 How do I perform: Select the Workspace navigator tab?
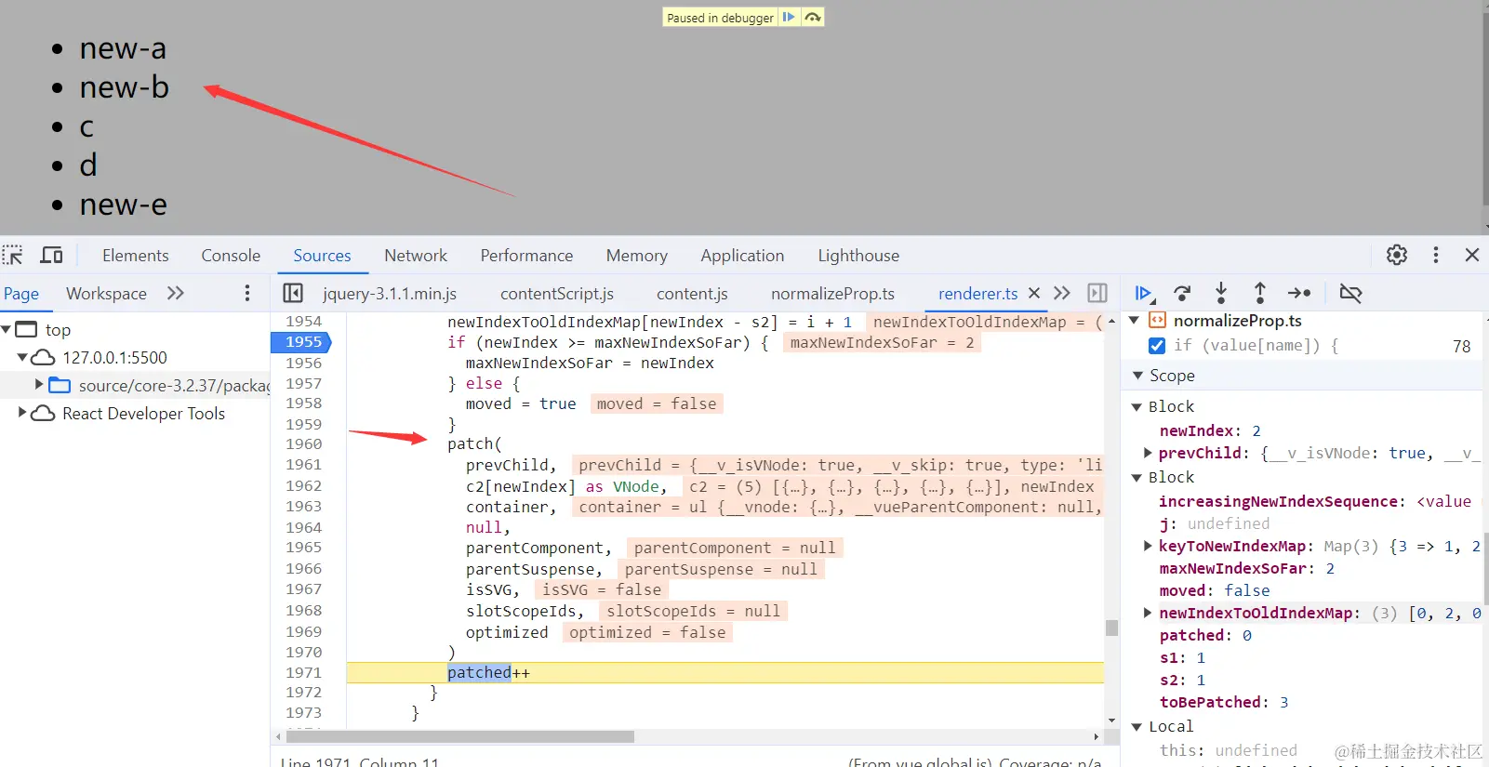click(x=106, y=293)
